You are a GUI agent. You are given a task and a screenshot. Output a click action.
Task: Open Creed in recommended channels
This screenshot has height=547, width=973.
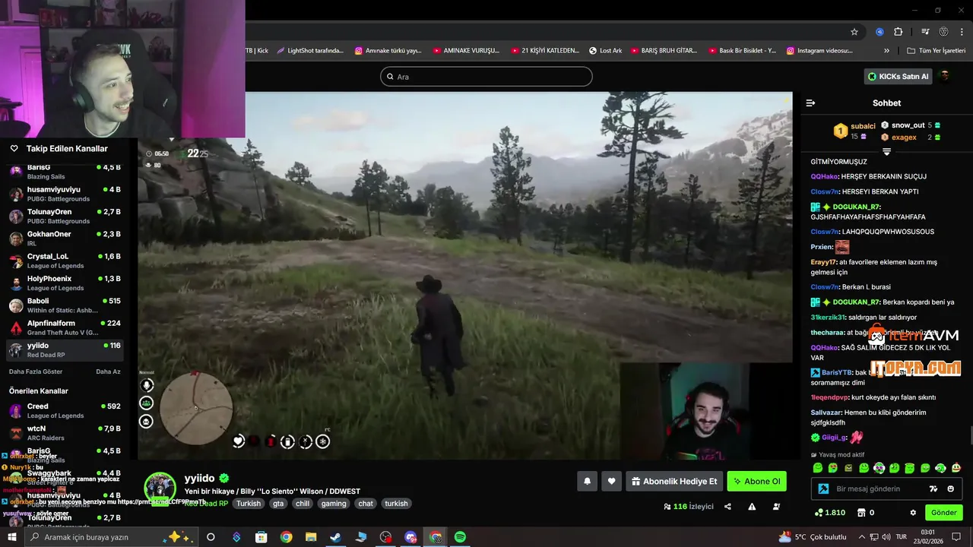[65, 410]
